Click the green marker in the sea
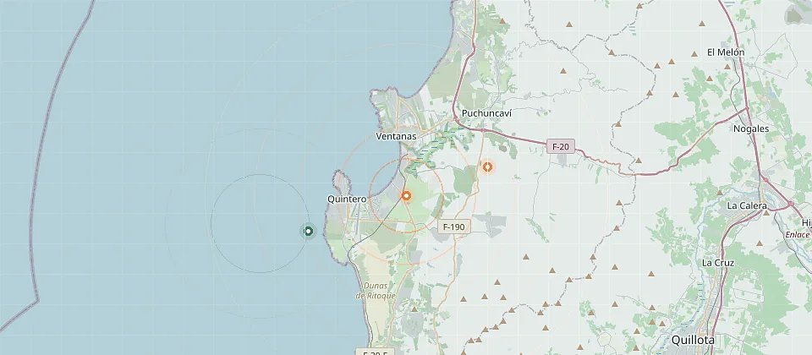The image size is (812, 355). coord(309,231)
